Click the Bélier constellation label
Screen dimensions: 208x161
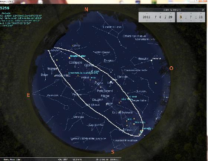pos(45,75)
